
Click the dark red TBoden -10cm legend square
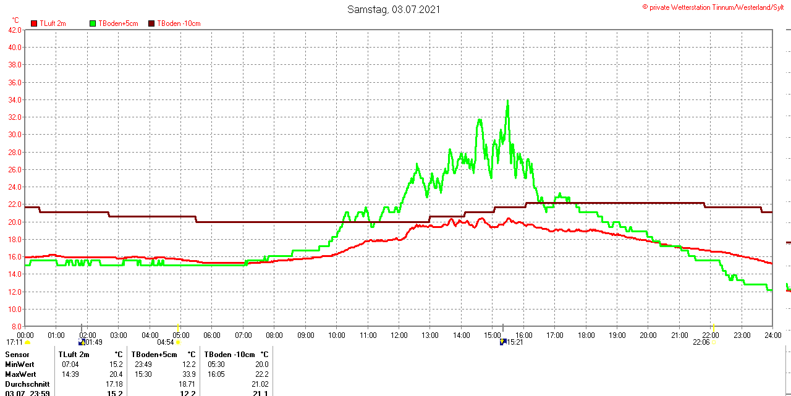(151, 23)
